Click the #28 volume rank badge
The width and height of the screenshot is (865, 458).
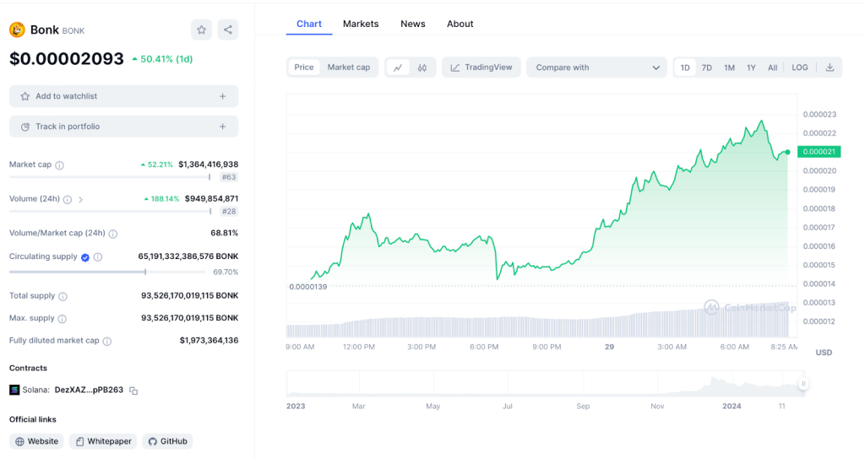[x=228, y=211]
